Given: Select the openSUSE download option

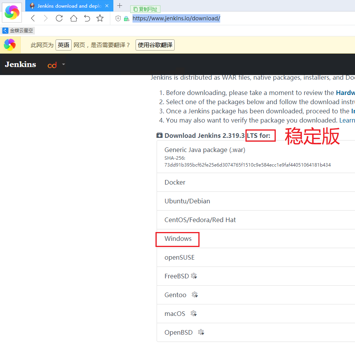Looking at the screenshot, I should pos(256,258).
